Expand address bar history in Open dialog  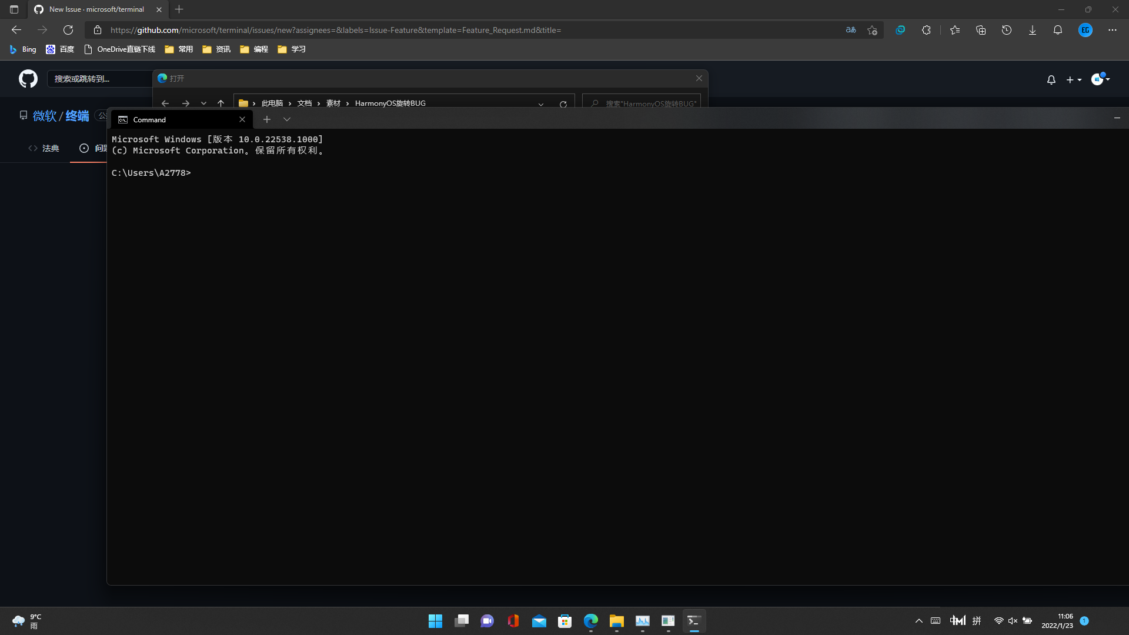pos(540,104)
